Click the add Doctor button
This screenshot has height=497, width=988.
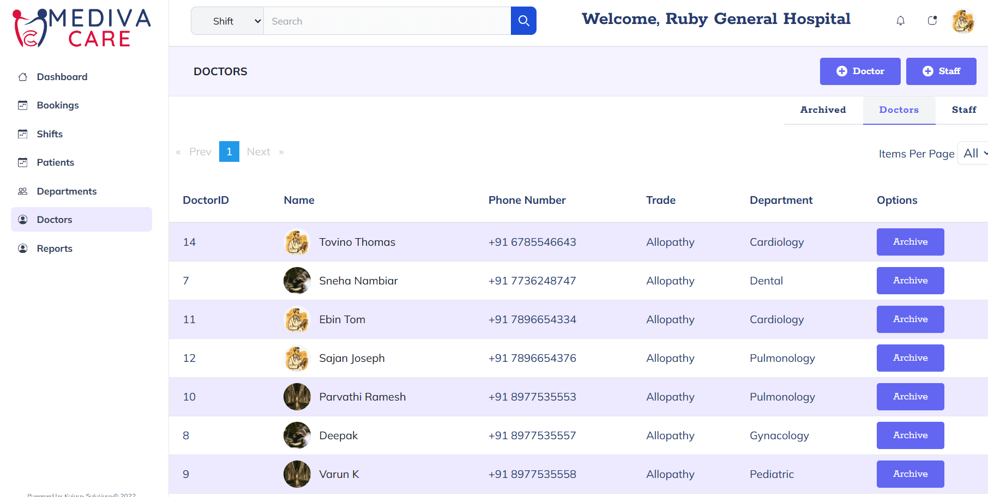[x=860, y=71]
